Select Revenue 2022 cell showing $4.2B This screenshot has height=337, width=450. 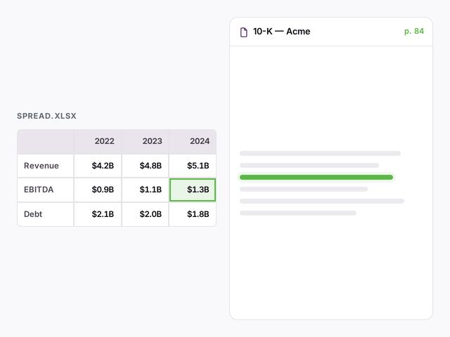(x=98, y=166)
